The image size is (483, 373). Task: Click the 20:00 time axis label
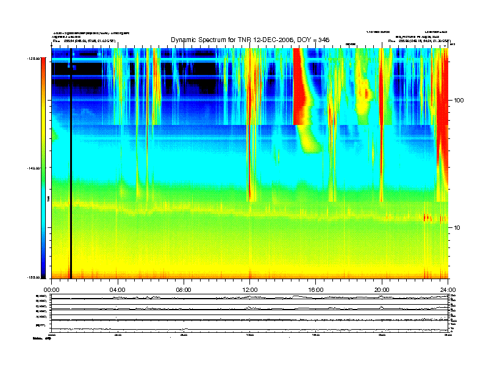click(382, 290)
